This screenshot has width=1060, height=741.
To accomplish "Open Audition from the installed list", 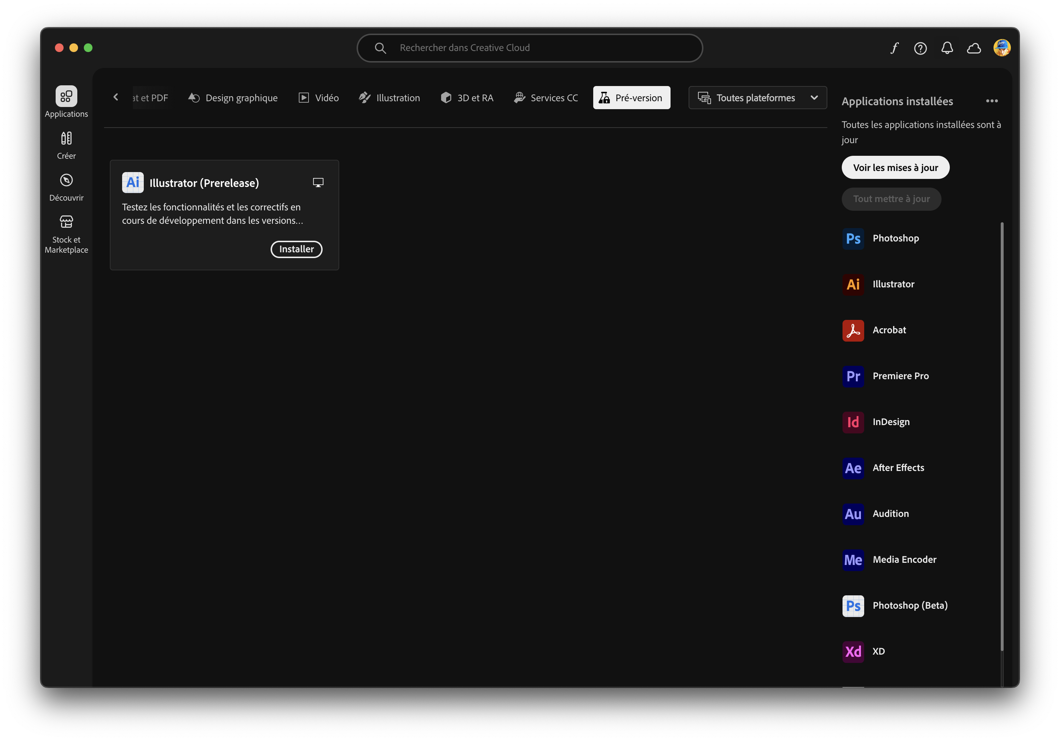I will tap(889, 513).
